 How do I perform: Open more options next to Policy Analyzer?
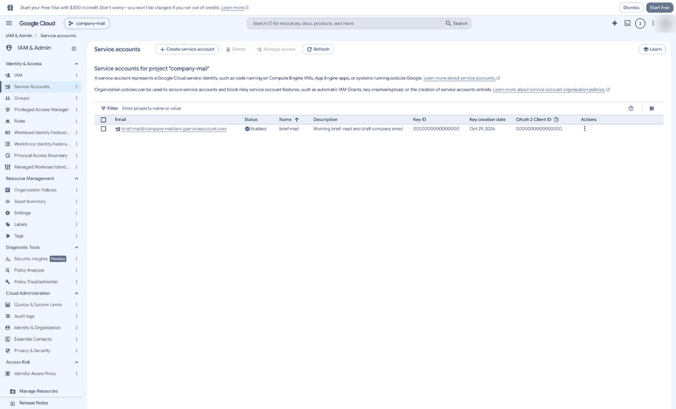point(77,270)
